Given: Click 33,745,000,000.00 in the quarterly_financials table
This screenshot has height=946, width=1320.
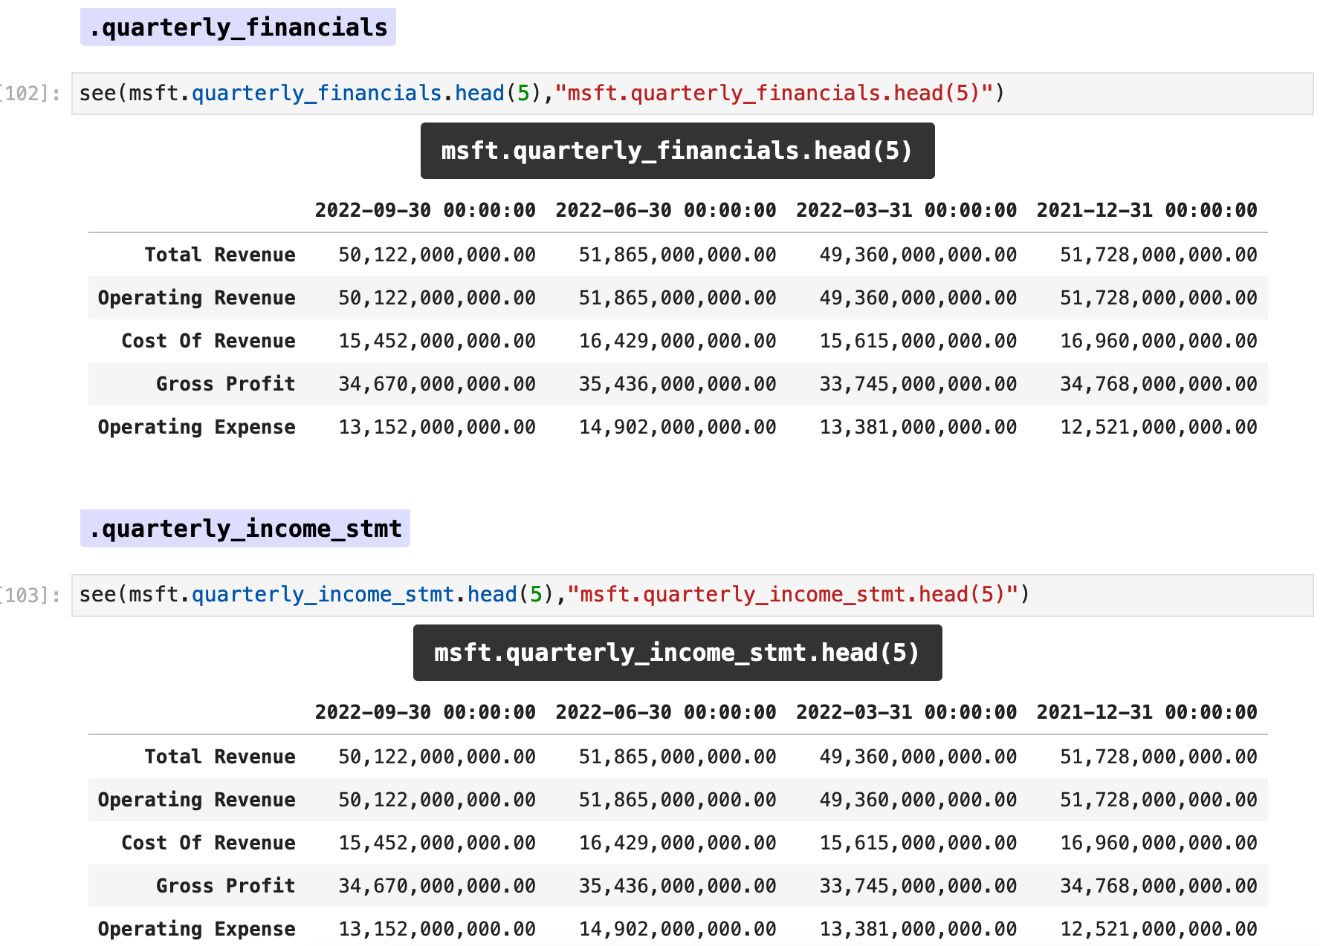Looking at the screenshot, I should pos(919,384).
